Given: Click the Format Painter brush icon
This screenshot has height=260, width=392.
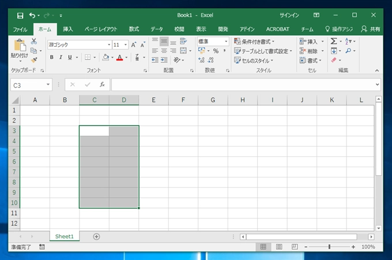Looking at the screenshot, I should coord(34,60).
